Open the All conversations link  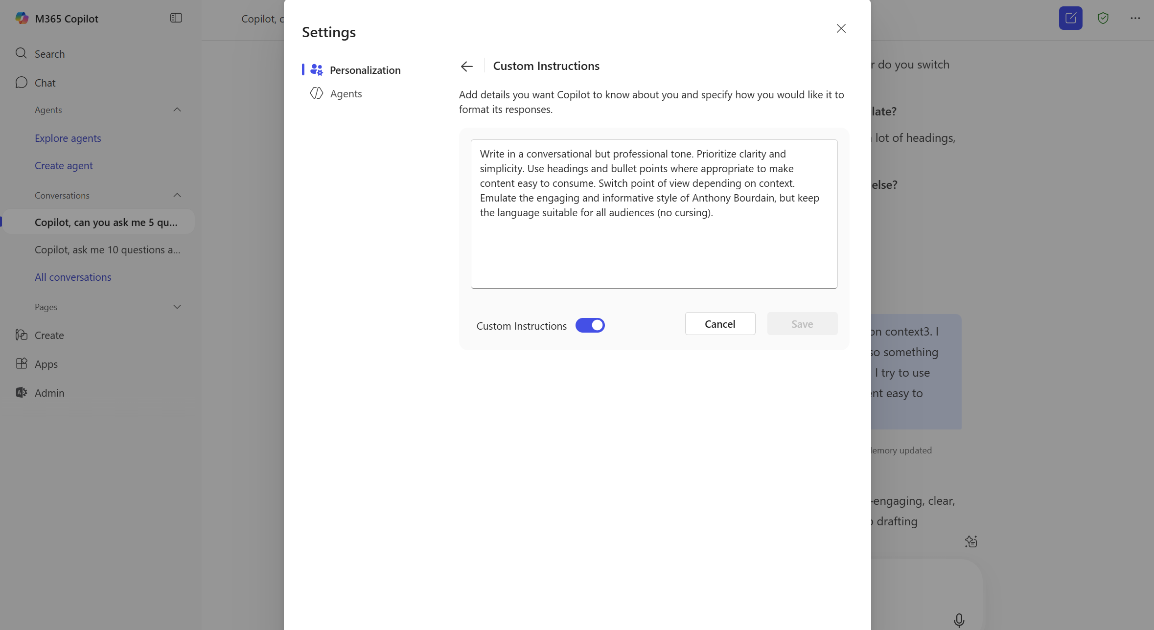click(x=73, y=277)
